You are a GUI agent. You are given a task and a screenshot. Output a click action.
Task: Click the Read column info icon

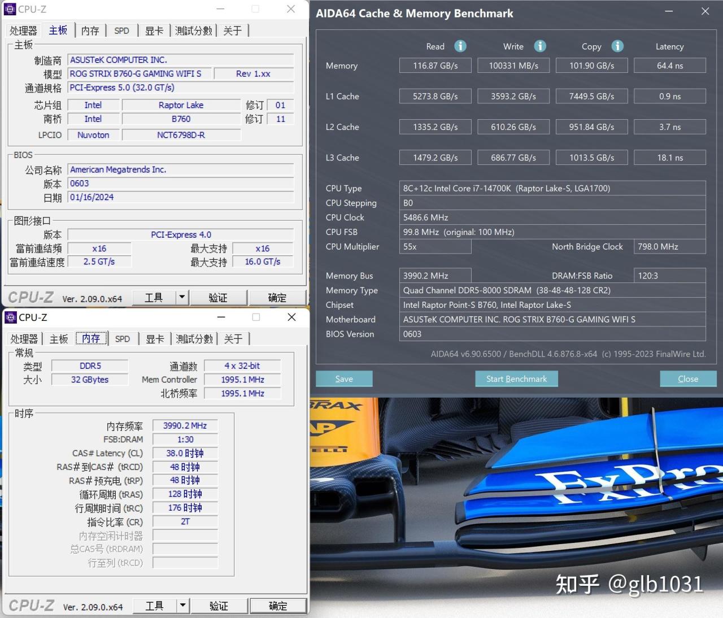tap(460, 46)
